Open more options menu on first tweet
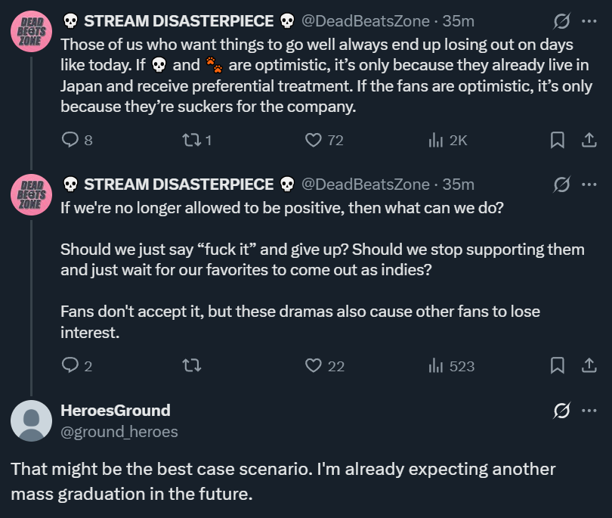 coord(589,21)
